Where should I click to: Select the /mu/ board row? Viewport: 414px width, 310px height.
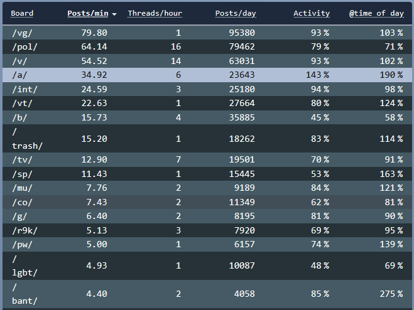[x=21, y=188]
